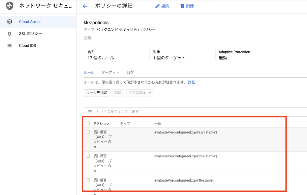Click deny icon on lfi-stable rule
307x195 pixels.
(96, 180)
